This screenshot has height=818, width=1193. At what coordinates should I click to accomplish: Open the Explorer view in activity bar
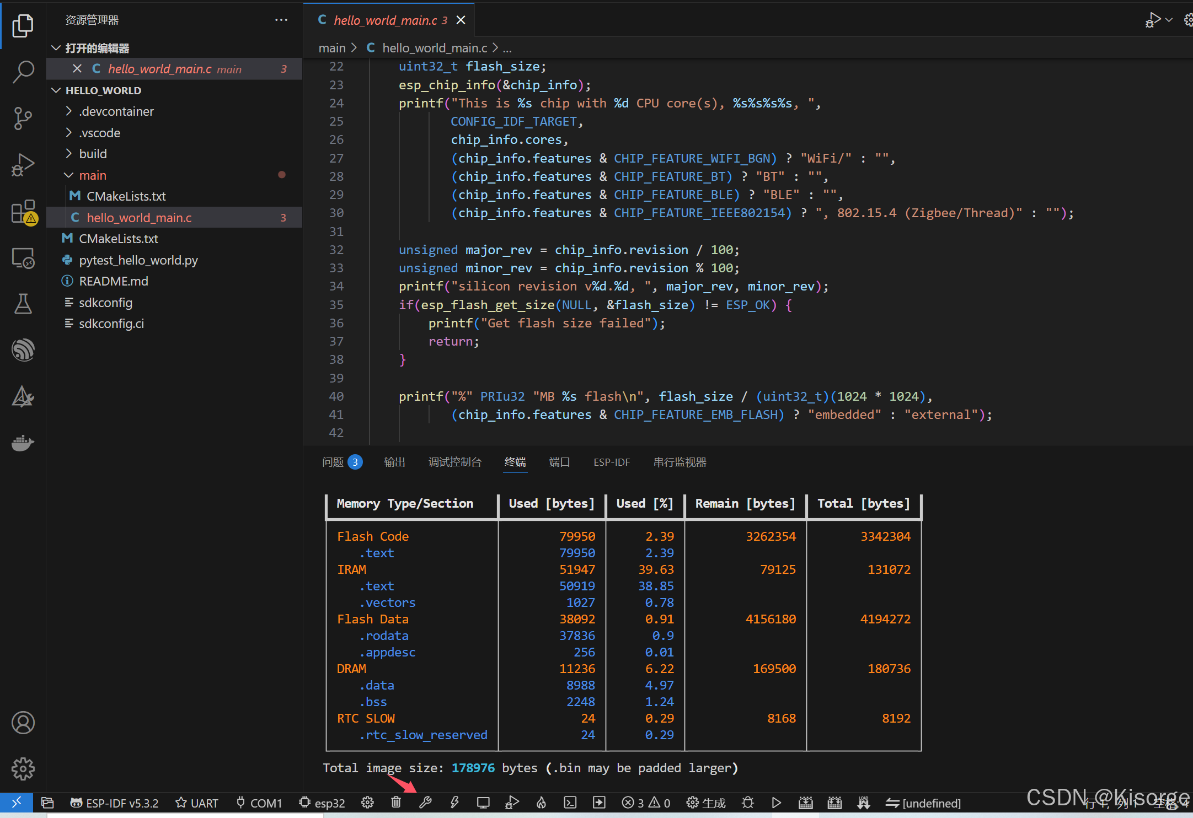[23, 26]
